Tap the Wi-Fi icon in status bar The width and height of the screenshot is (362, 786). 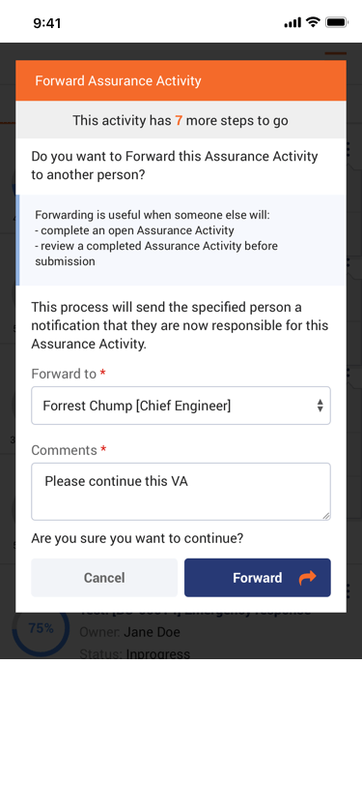tap(313, 22)
